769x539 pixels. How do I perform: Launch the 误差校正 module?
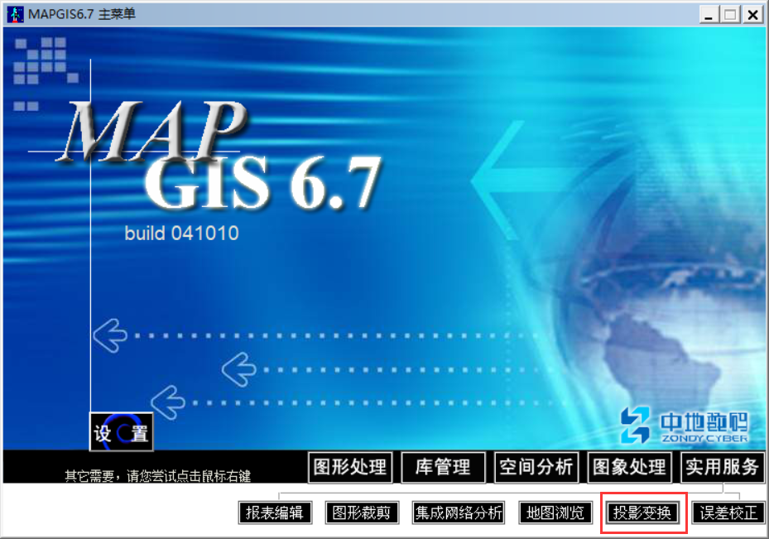click(728, 513)
